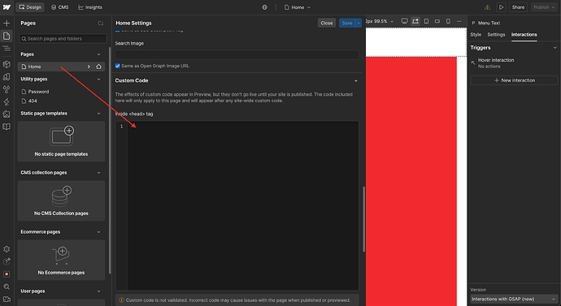Add a New interaction
This screenshot has width=561, height=306.
[514, 80]
